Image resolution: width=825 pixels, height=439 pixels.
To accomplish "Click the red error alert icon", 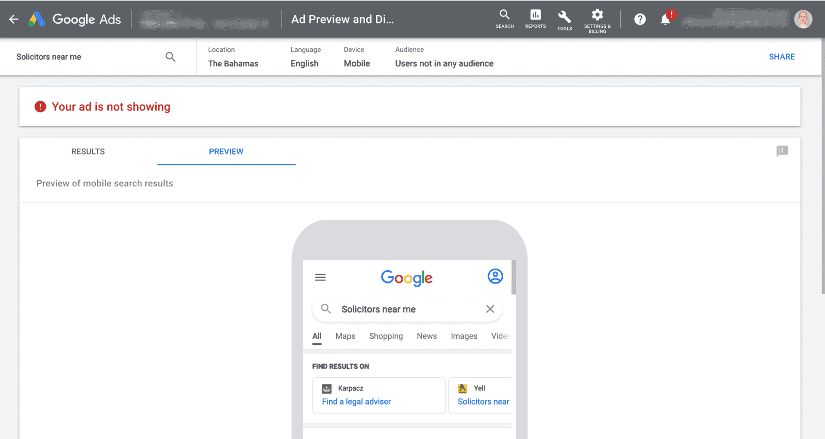I will coord(40,107).
